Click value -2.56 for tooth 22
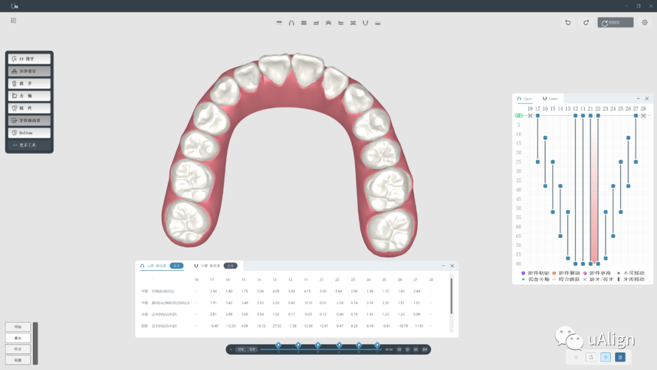The image size is (657, 370). [339, 303]
